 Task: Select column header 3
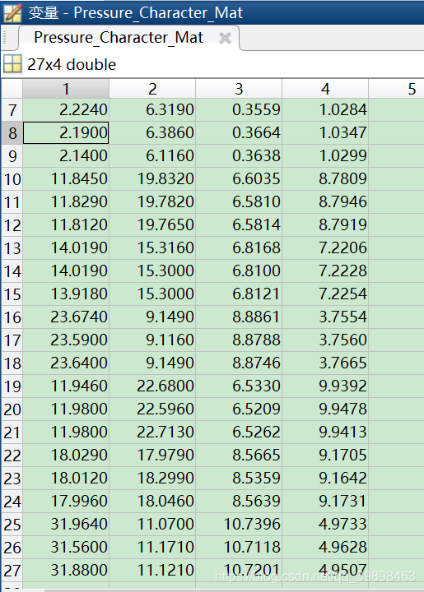(239, 89)
